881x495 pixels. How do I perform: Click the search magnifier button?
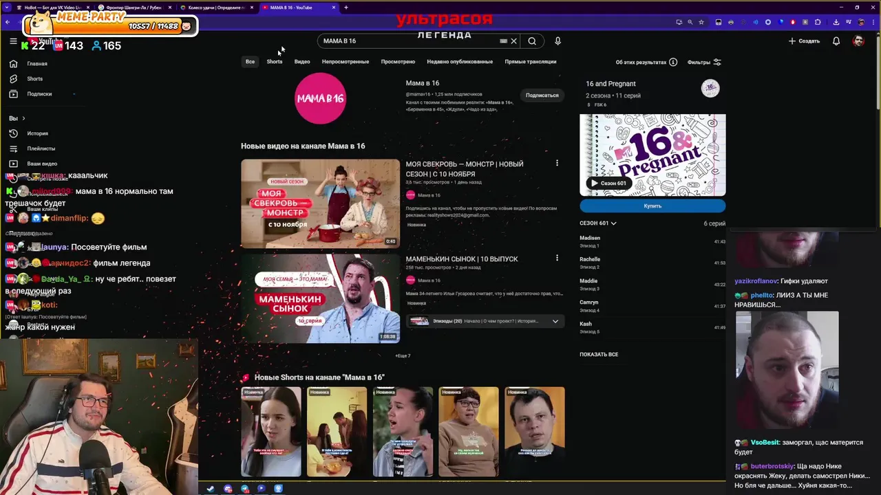click(x=532, y=41)
